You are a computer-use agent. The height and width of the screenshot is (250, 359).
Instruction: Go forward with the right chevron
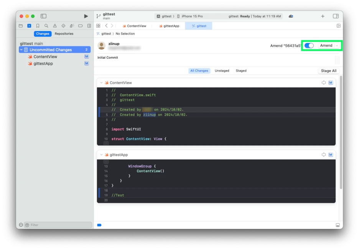[112, 26]
